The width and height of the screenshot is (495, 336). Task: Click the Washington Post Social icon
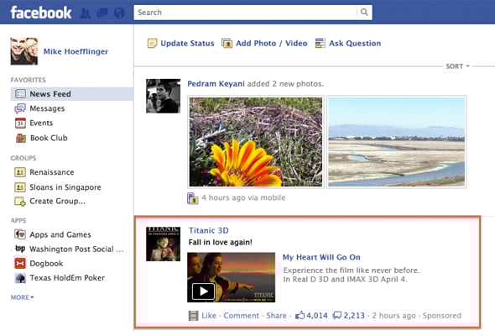[x=20, y=249]
